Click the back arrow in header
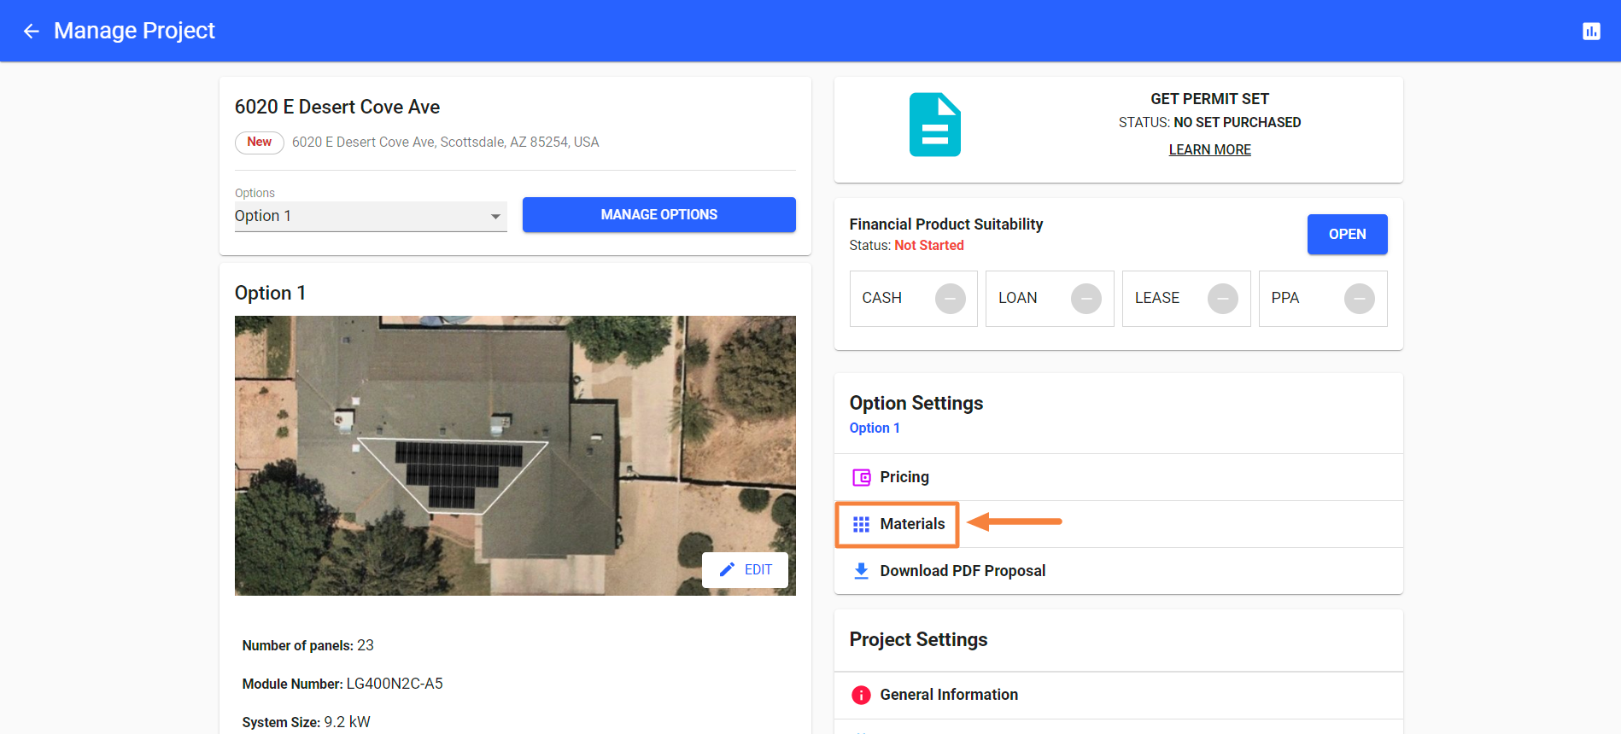This screenshot has width=1621, height=734. (32, 32)
